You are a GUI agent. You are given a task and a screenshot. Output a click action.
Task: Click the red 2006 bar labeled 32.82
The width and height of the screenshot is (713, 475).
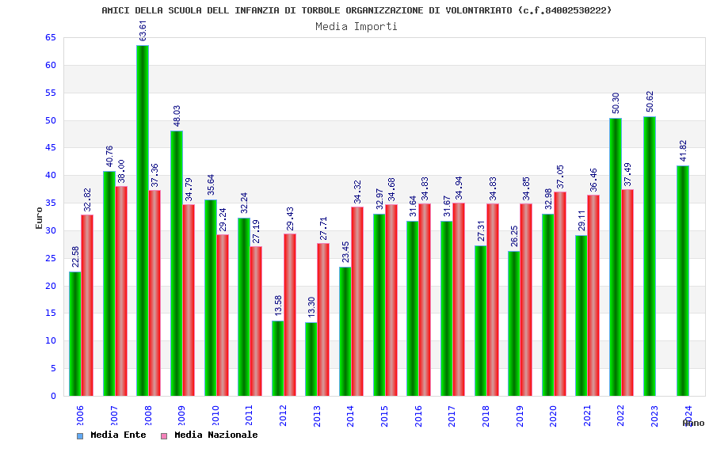point(87,306)
